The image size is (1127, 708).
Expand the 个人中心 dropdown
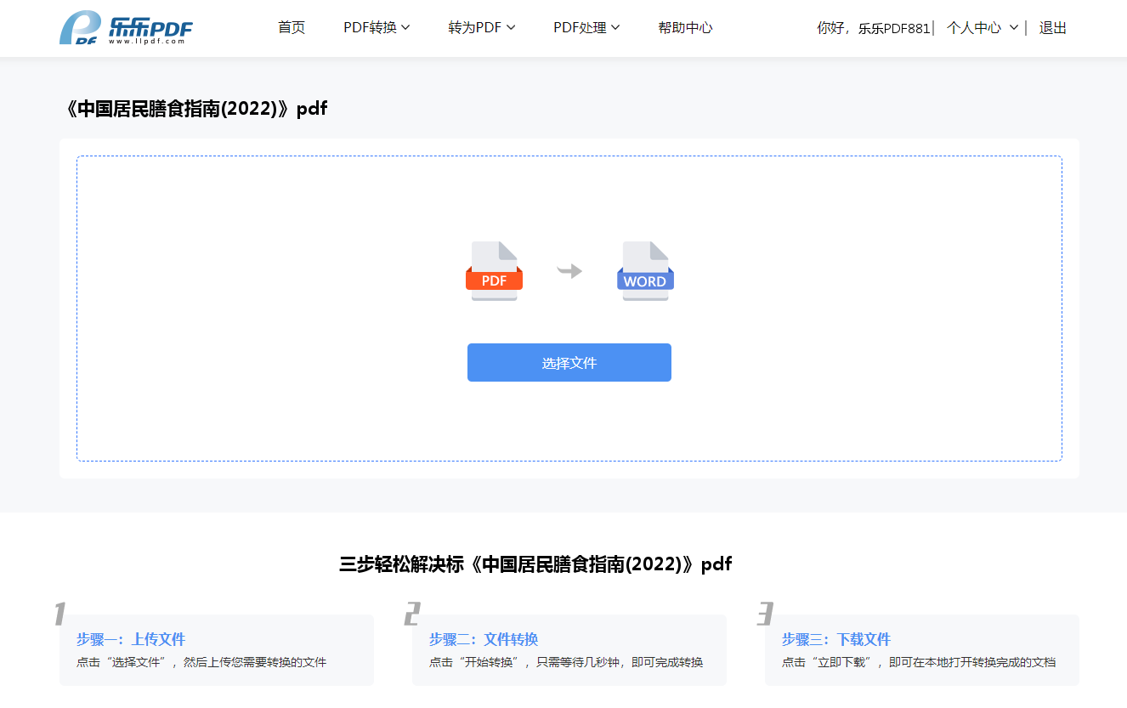[983, 28]
